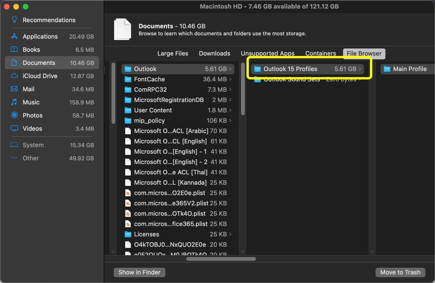Click the Music note icon
Image resolution: width=435 pixels, height=283 pixels.
(x=14, y=102)
